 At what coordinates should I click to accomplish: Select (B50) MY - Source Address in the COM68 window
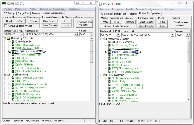coord(125,52)
